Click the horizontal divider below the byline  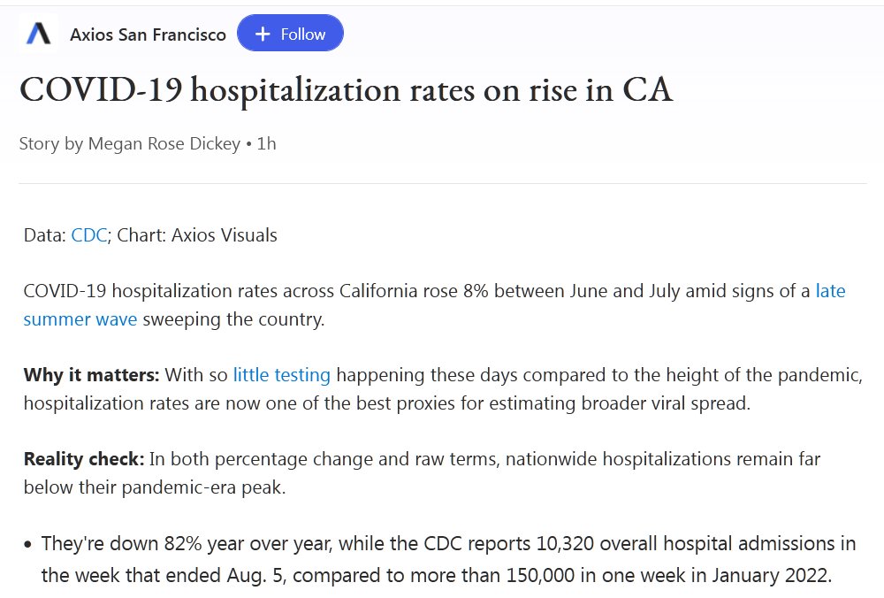point(442,184)
